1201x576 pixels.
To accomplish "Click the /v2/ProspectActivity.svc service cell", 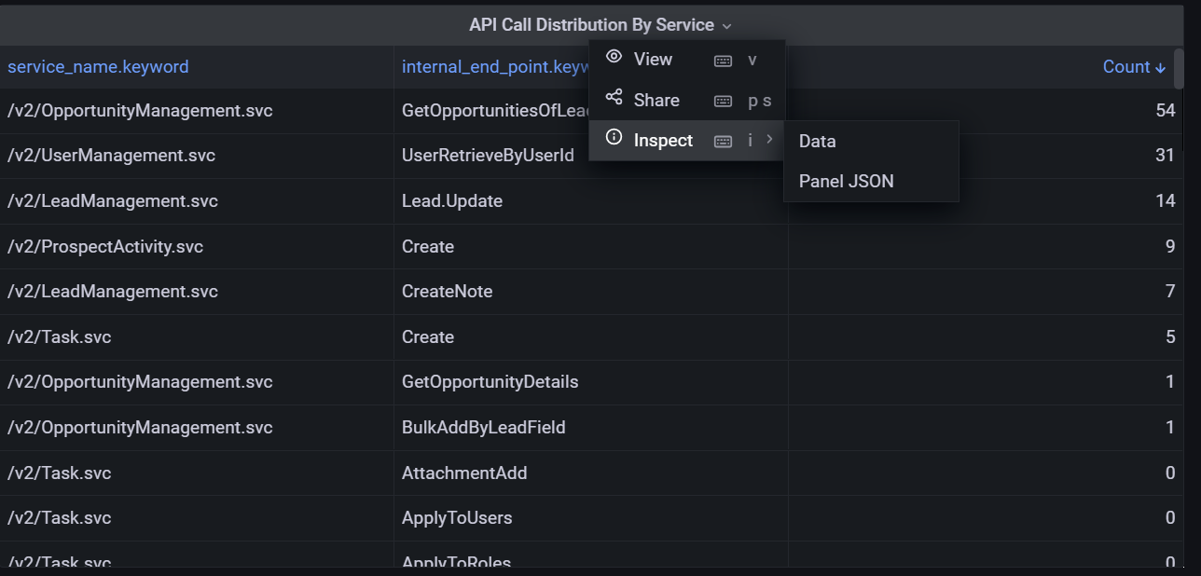I will [105, 247].
